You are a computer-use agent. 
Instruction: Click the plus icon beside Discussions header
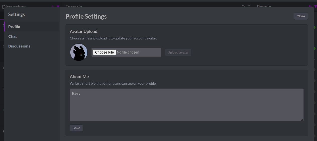click(53, 6)
